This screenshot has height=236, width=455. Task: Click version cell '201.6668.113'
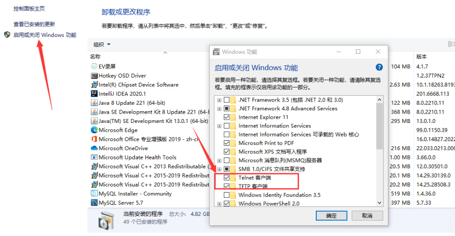pos(433,94)
